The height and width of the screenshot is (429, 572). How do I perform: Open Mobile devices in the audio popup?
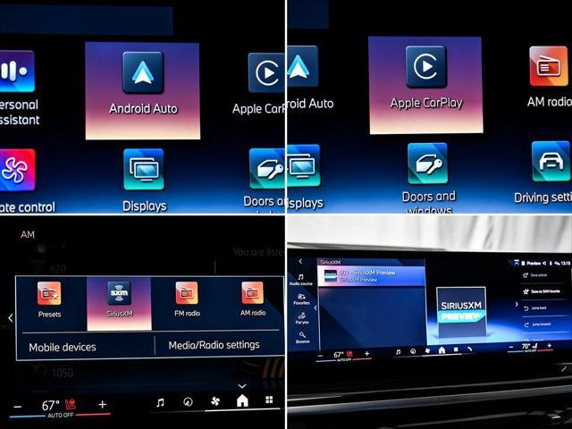[63, 347]
